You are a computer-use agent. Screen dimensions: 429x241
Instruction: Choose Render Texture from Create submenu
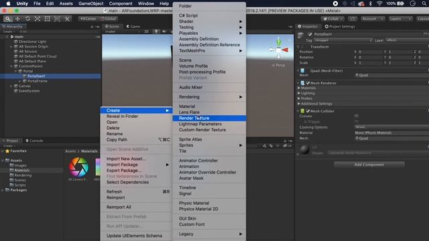(x=209, y=118)
